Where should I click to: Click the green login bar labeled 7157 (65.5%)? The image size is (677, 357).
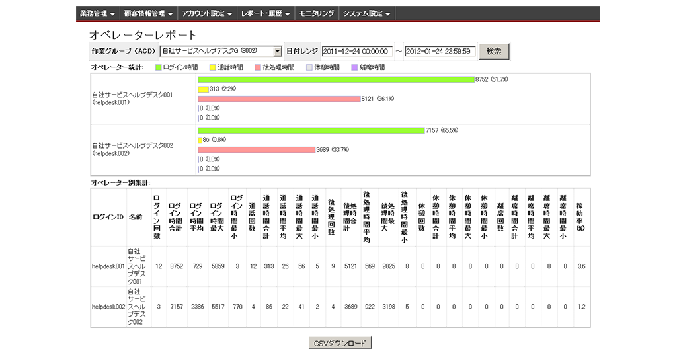pyautogui.click(x=311, y=130)
